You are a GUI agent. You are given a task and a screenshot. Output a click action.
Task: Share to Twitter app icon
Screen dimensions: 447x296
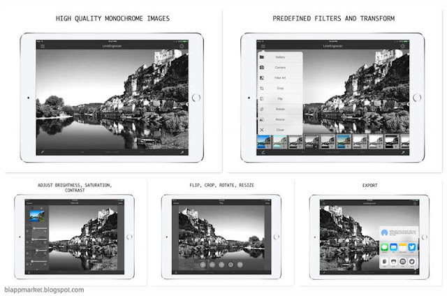[412, 247]
